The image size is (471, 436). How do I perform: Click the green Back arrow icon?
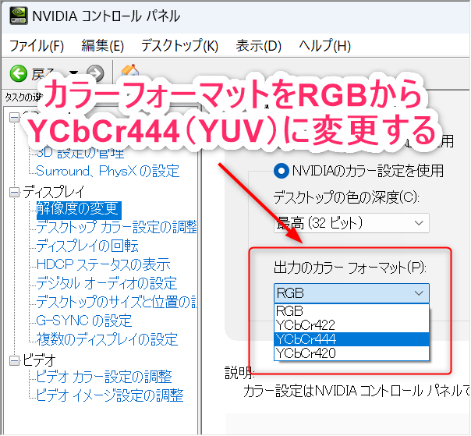click(19, 73)
